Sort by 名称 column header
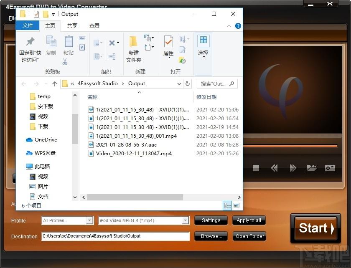This screenshot has height=268, width=351. (x=92, y=97)
